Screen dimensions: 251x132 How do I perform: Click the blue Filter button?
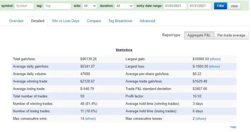(220, 6)
